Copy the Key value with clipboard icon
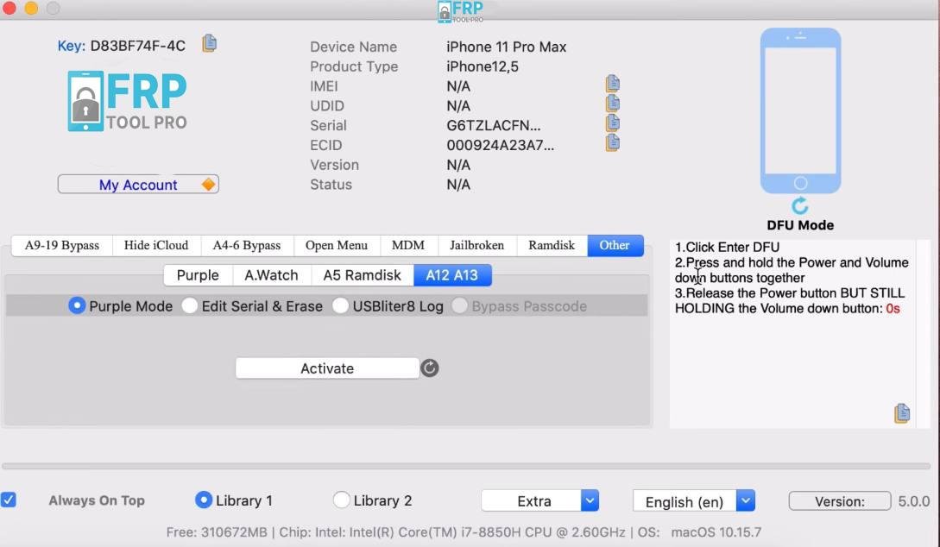940x547 pixels. [x=209, y=43]
